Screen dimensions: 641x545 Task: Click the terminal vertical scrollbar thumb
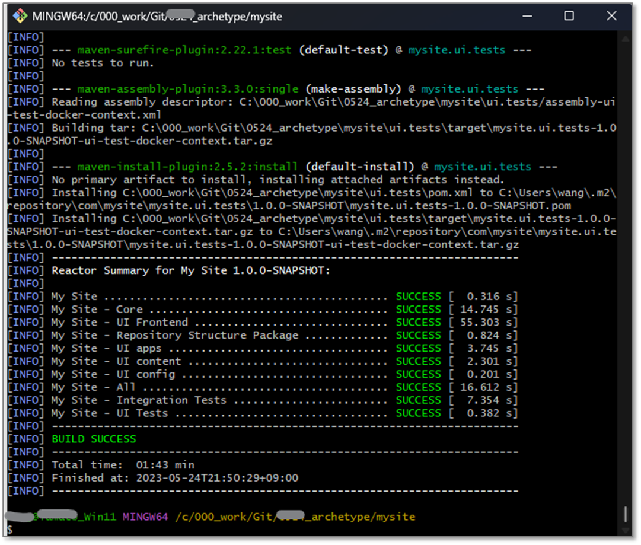point(626,514)
